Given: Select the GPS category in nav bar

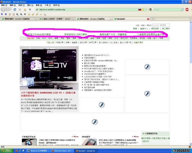Looking at the screenshot, I should click(50, 38).
